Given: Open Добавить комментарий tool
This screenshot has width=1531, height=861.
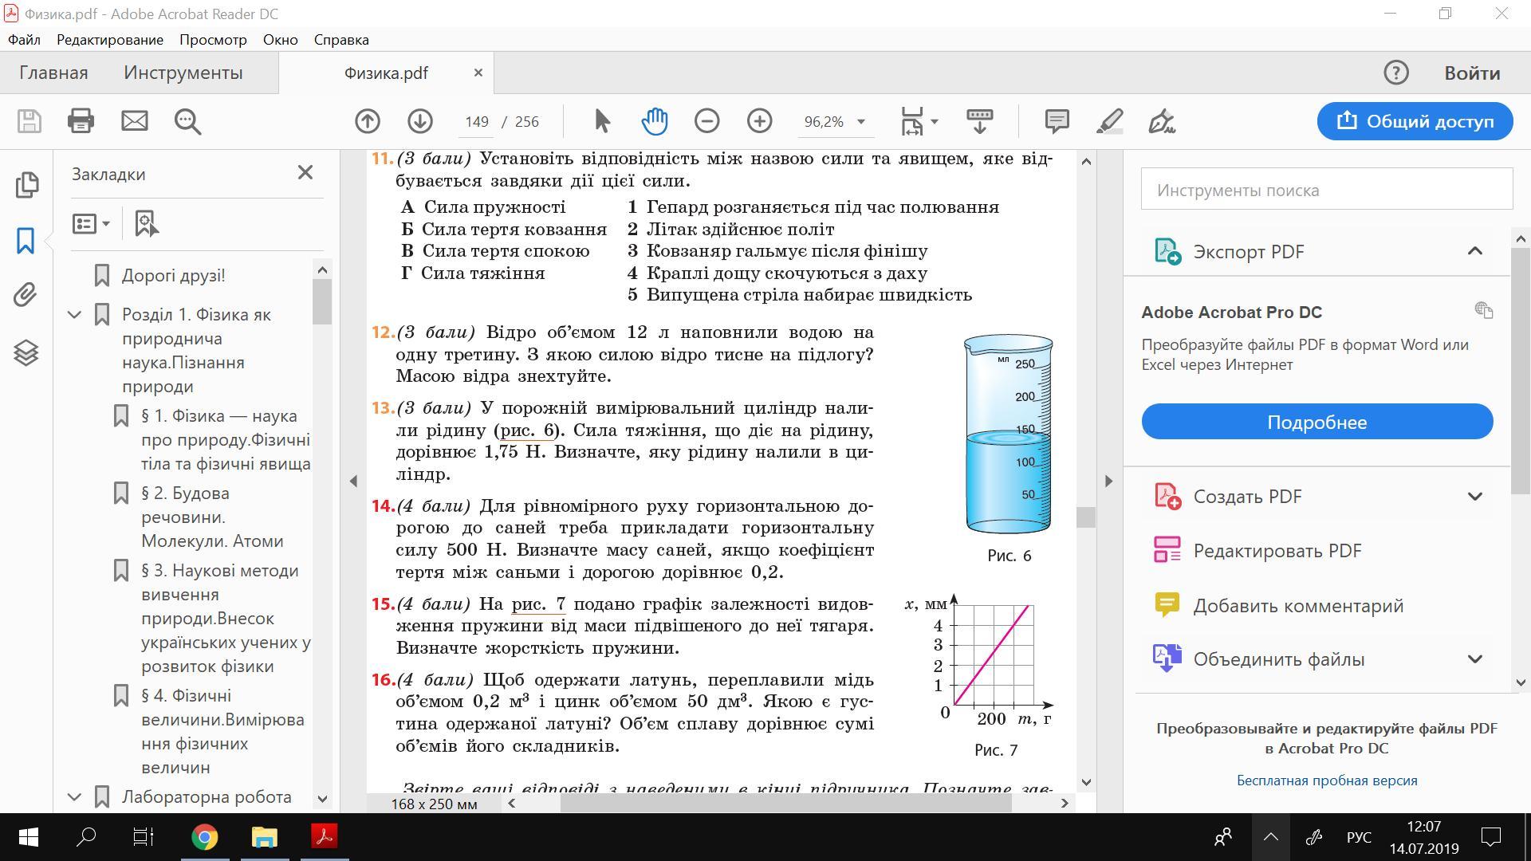Looking at the screenshot, I should click(x=1280, y=605).
